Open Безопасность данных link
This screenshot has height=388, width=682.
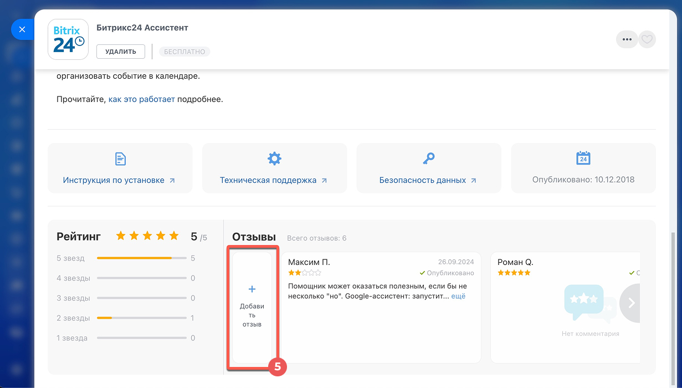point(428,180)
